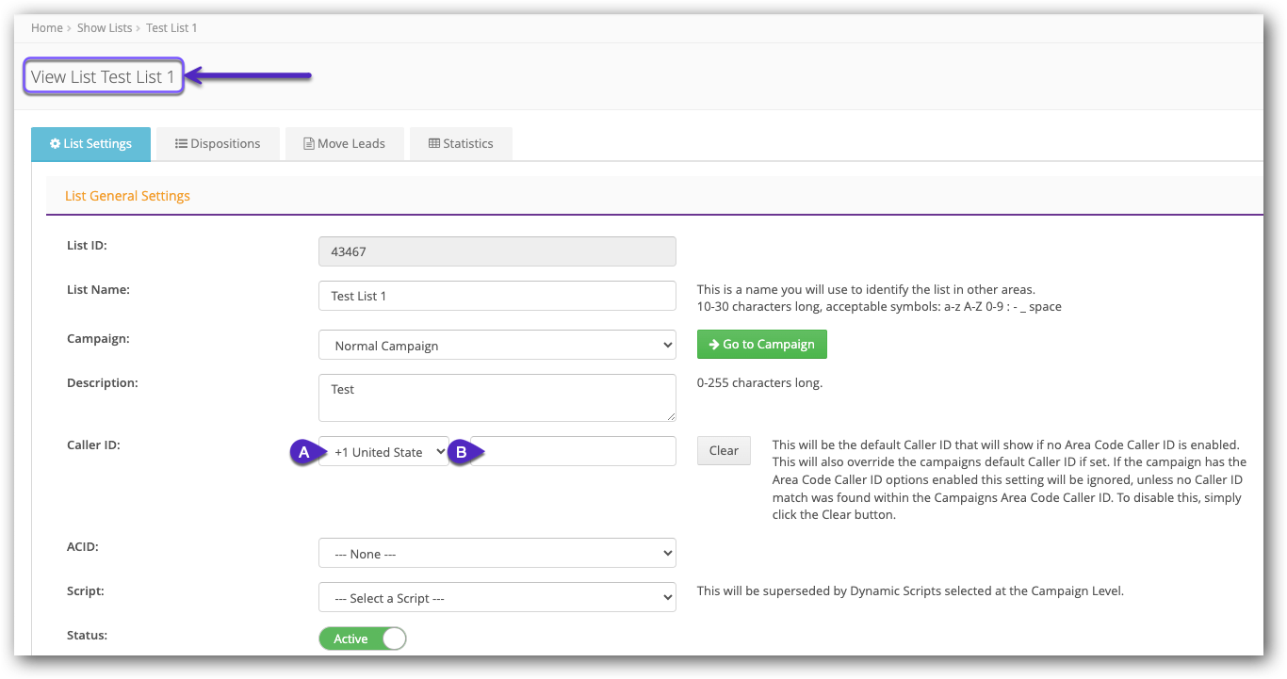The image size is (1287, 679).
Task: Open the Show Lists breadcrumb link
Action: pyautogui.click(x=105, y=27)
